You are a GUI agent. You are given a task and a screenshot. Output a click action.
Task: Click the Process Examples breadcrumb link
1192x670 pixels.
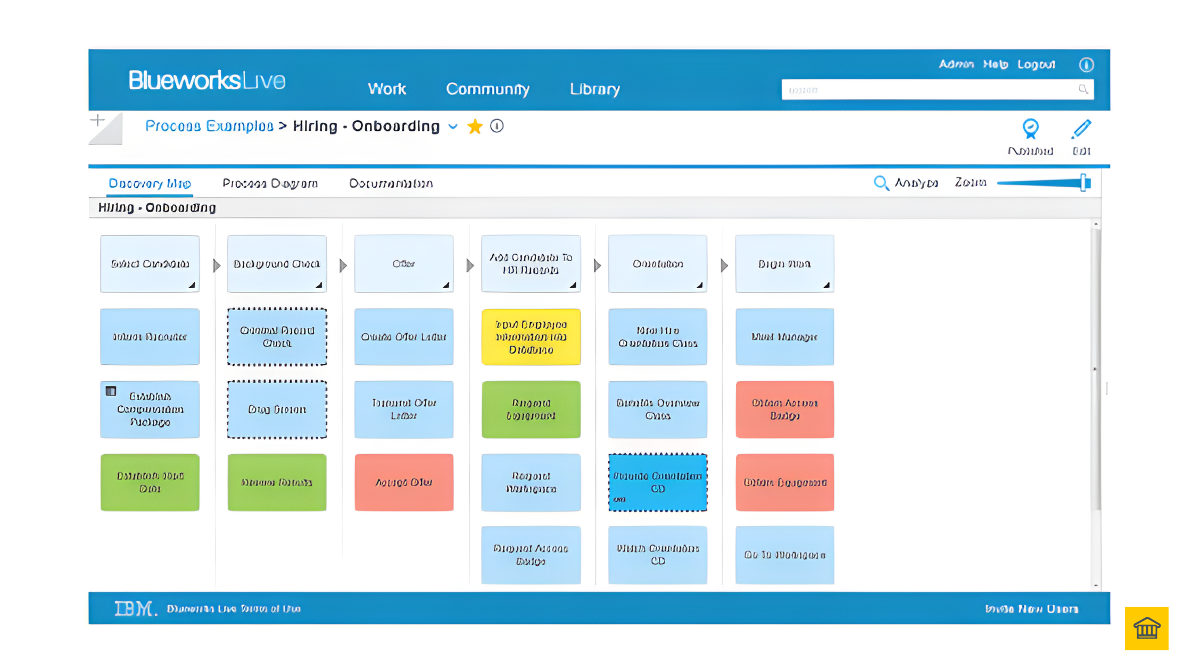[209, 126]
